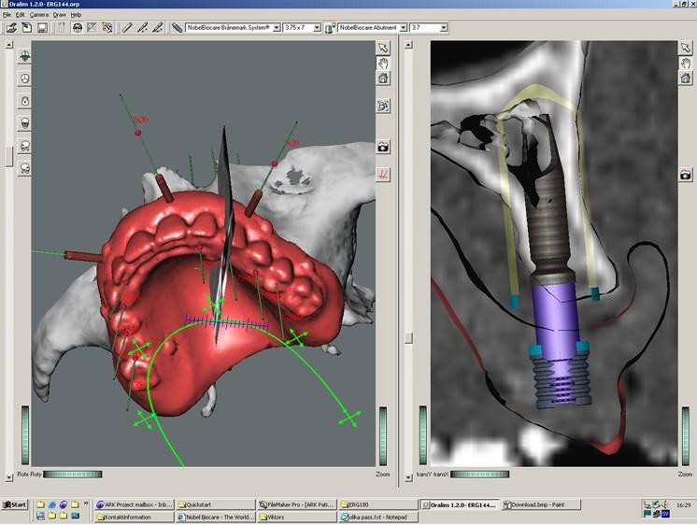Image resolution: width=697 pixels, height=525 pixels.
Task: Toggle the hand tool in right viewport
Action: tap(687, 63)
